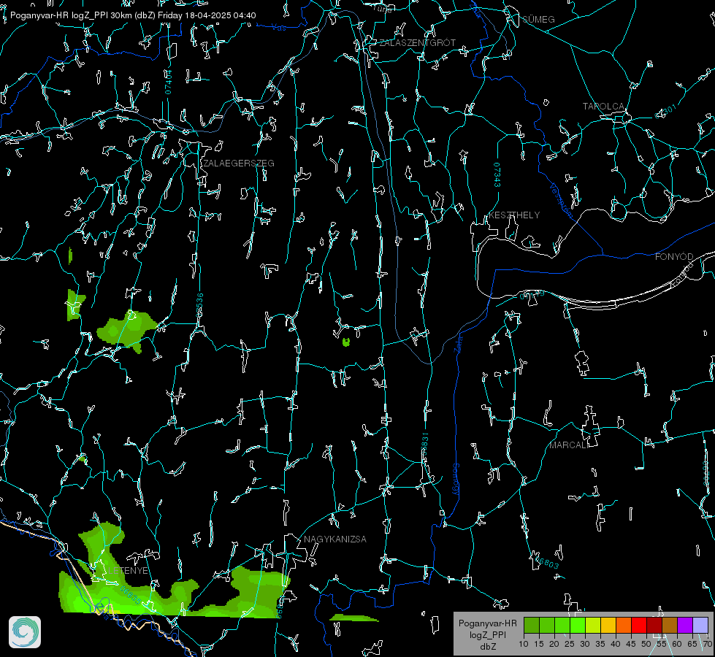This screenshot has height=657, width=715.
Task: Pick the 10-15 dBZ dark green legend swatch
Action: [532, 625]
